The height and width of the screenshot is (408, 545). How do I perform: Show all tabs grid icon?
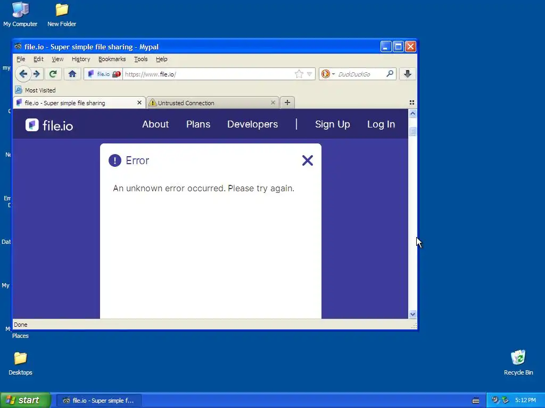coord(412,103)
